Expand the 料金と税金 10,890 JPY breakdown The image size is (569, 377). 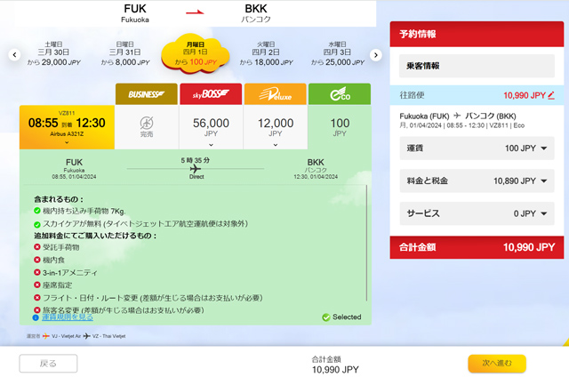(543, 181)
